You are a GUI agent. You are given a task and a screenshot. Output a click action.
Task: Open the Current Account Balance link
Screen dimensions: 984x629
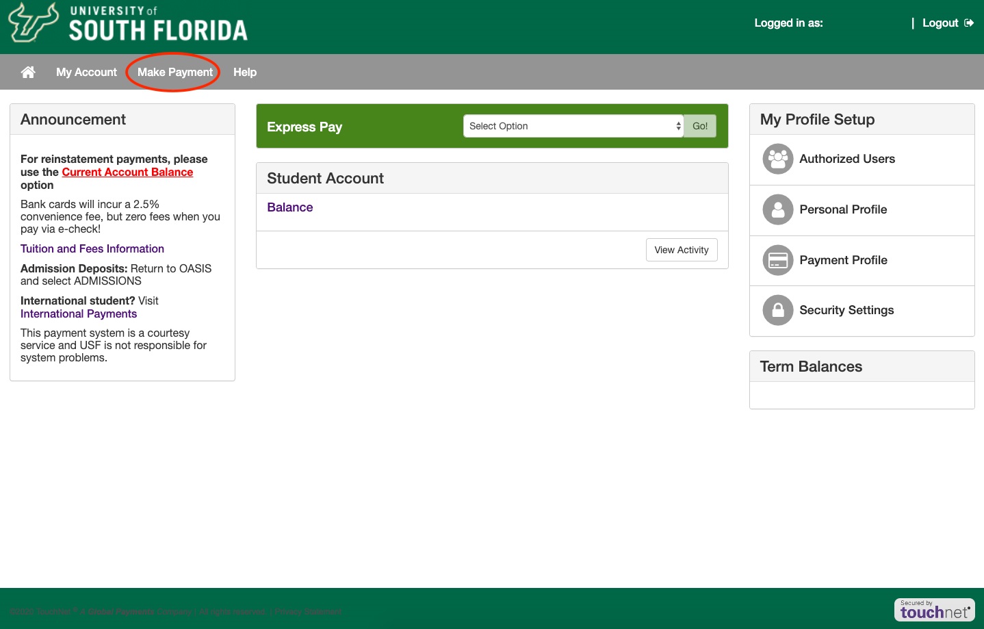coord(127,172)
